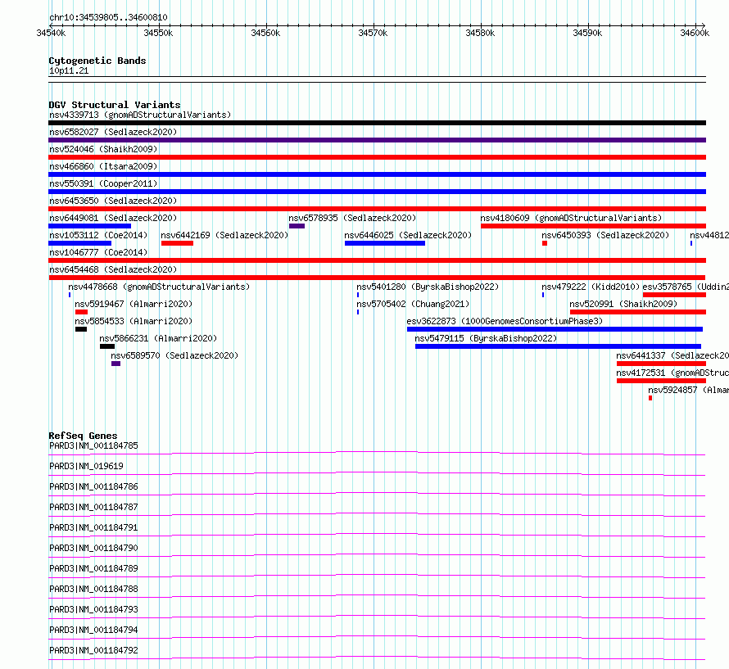Open the nsv1046777 (Coe2014) label
This screenshot has width=729, height=669.
tap(98, 252)
